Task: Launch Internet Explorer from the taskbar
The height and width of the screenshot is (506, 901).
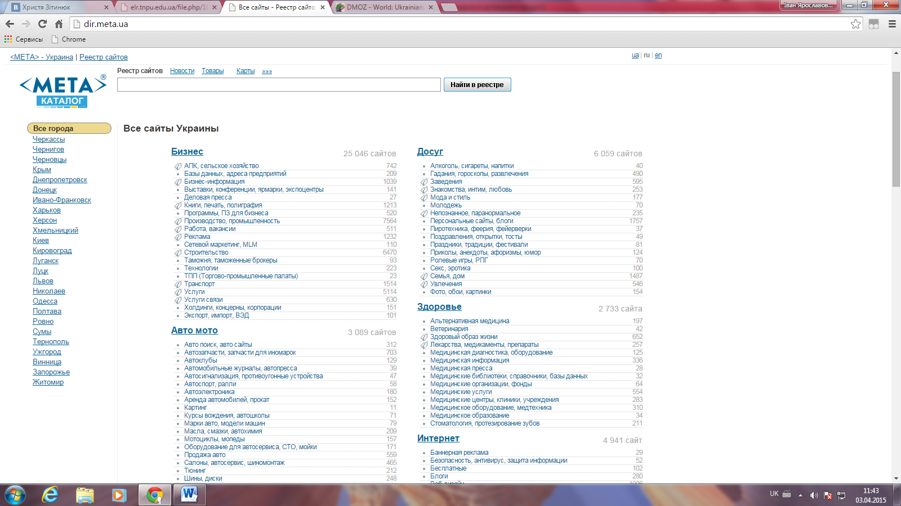Action: pyautogui.click(x=50, y=495)
